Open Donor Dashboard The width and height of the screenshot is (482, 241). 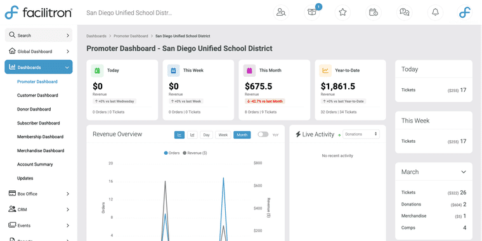(x=34, y=109)
